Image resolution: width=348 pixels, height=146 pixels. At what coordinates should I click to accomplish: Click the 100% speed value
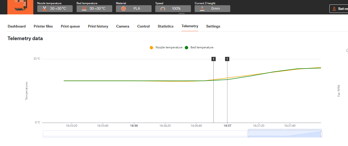point(176,8)
